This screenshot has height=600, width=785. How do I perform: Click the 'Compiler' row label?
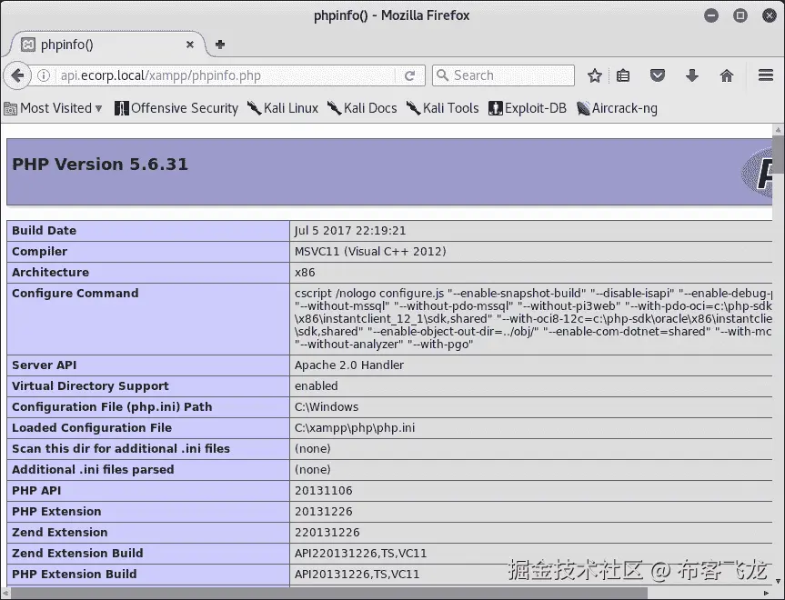point(39,252)
